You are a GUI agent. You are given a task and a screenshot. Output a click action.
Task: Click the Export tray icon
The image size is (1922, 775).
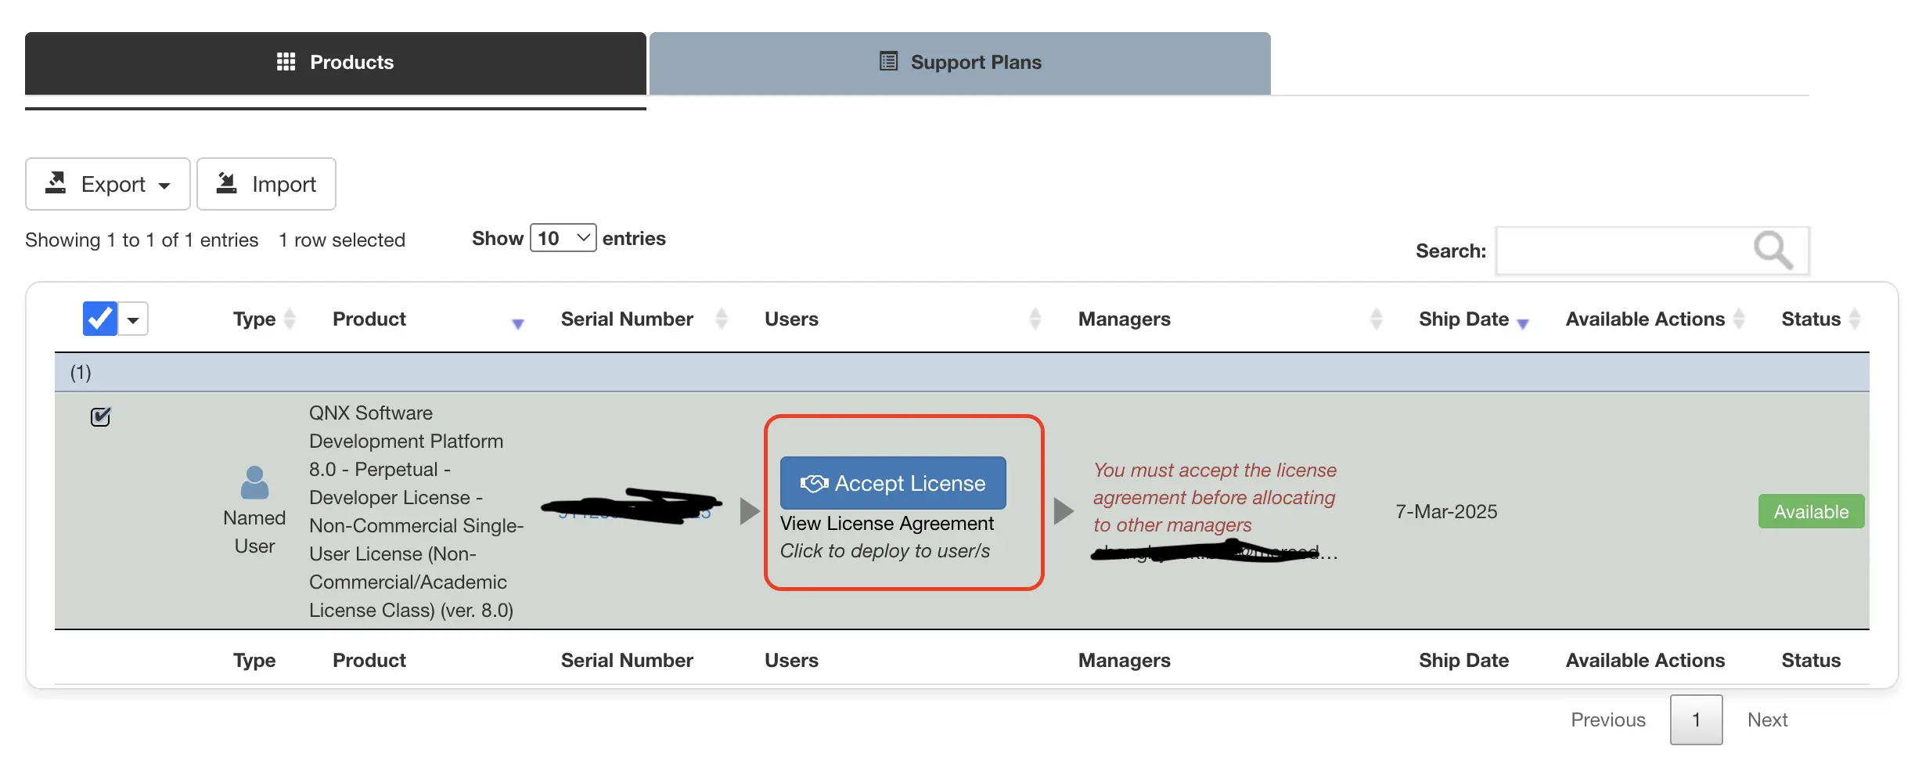point(56,182)
